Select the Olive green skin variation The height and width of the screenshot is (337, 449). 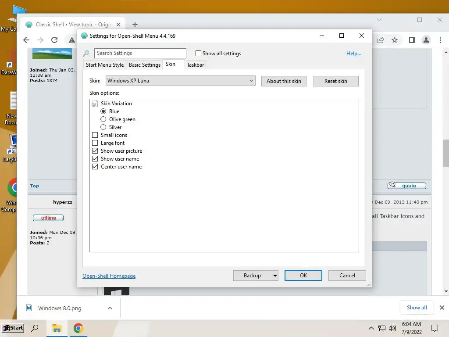pyautogui.click(x=103, y=119)
